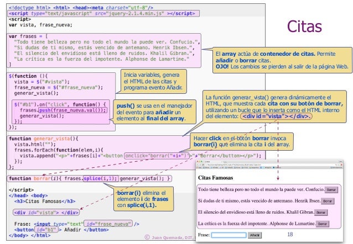Click the quote 'El silencio del envidioso' in the browser
Screen dimensions: 353x244
point(256,212)
